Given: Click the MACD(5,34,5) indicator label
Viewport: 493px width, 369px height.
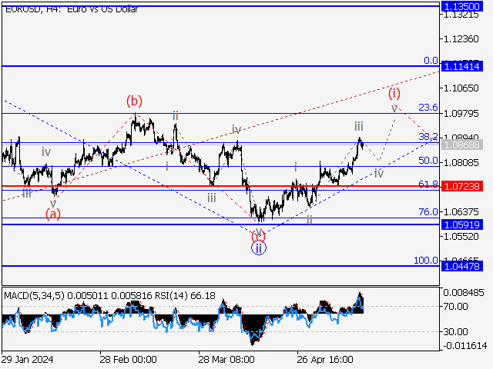Looking at the screenshot, I should pyautogui.click(x=34, y=296).
